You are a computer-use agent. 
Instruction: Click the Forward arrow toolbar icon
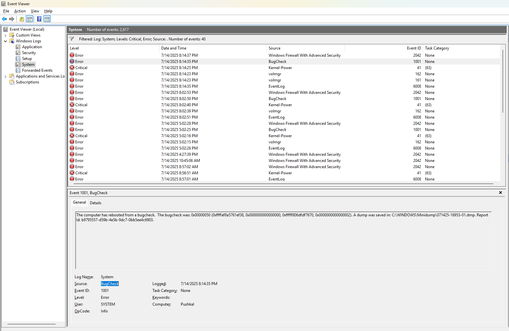[x=12, y=19]
